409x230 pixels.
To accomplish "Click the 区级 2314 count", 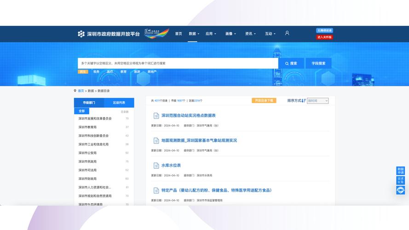I will point(197,101).
